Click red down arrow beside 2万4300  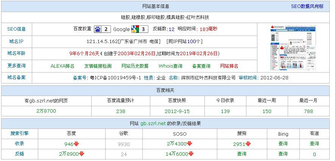[190, 144]
